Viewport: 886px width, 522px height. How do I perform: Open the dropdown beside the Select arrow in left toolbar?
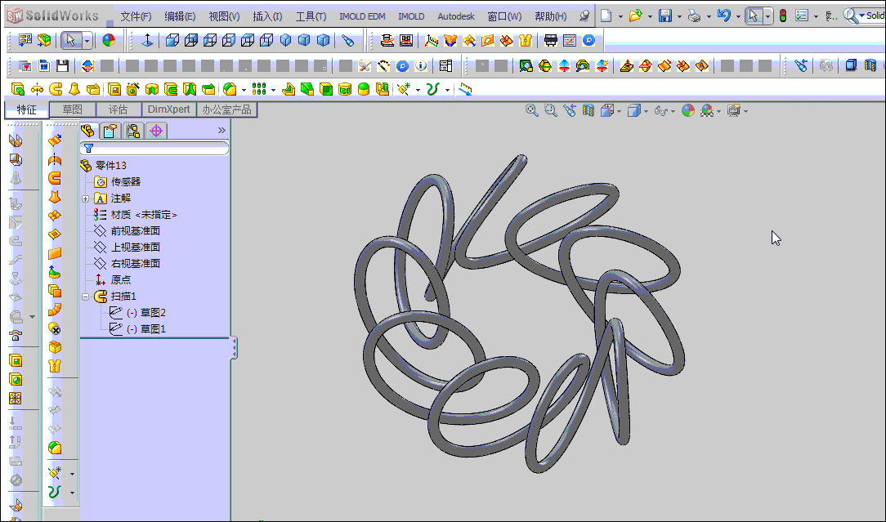(x=87, y=41)
